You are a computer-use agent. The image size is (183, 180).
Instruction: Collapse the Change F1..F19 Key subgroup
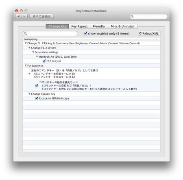29,48
